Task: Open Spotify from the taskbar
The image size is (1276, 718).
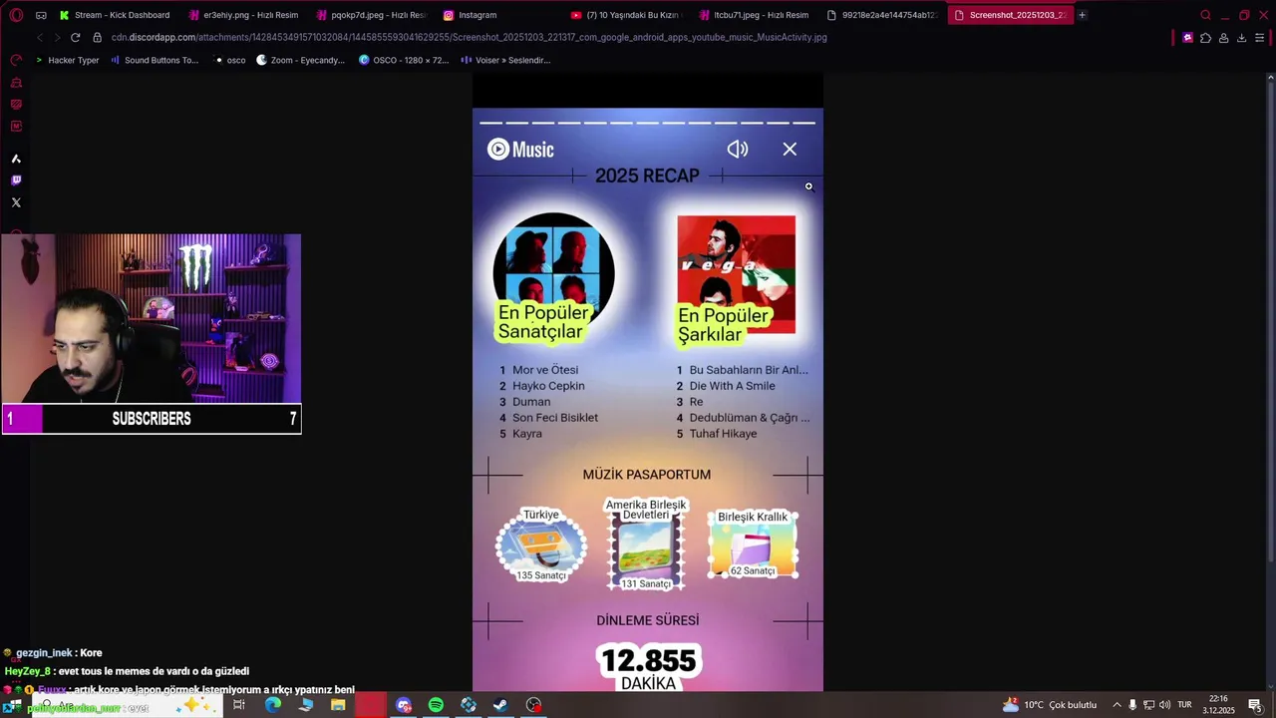Action: pos(436,705)
